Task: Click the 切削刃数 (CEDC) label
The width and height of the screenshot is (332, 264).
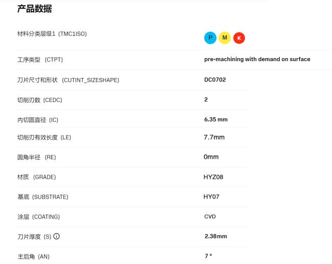Action: tap(39, 100)
